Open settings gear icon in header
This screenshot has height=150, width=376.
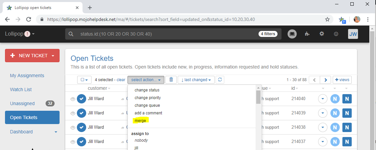click(322, 34)
